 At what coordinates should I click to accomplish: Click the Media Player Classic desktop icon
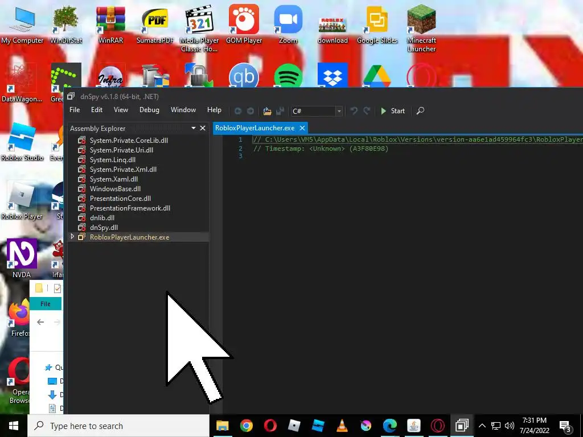(199, 29)
